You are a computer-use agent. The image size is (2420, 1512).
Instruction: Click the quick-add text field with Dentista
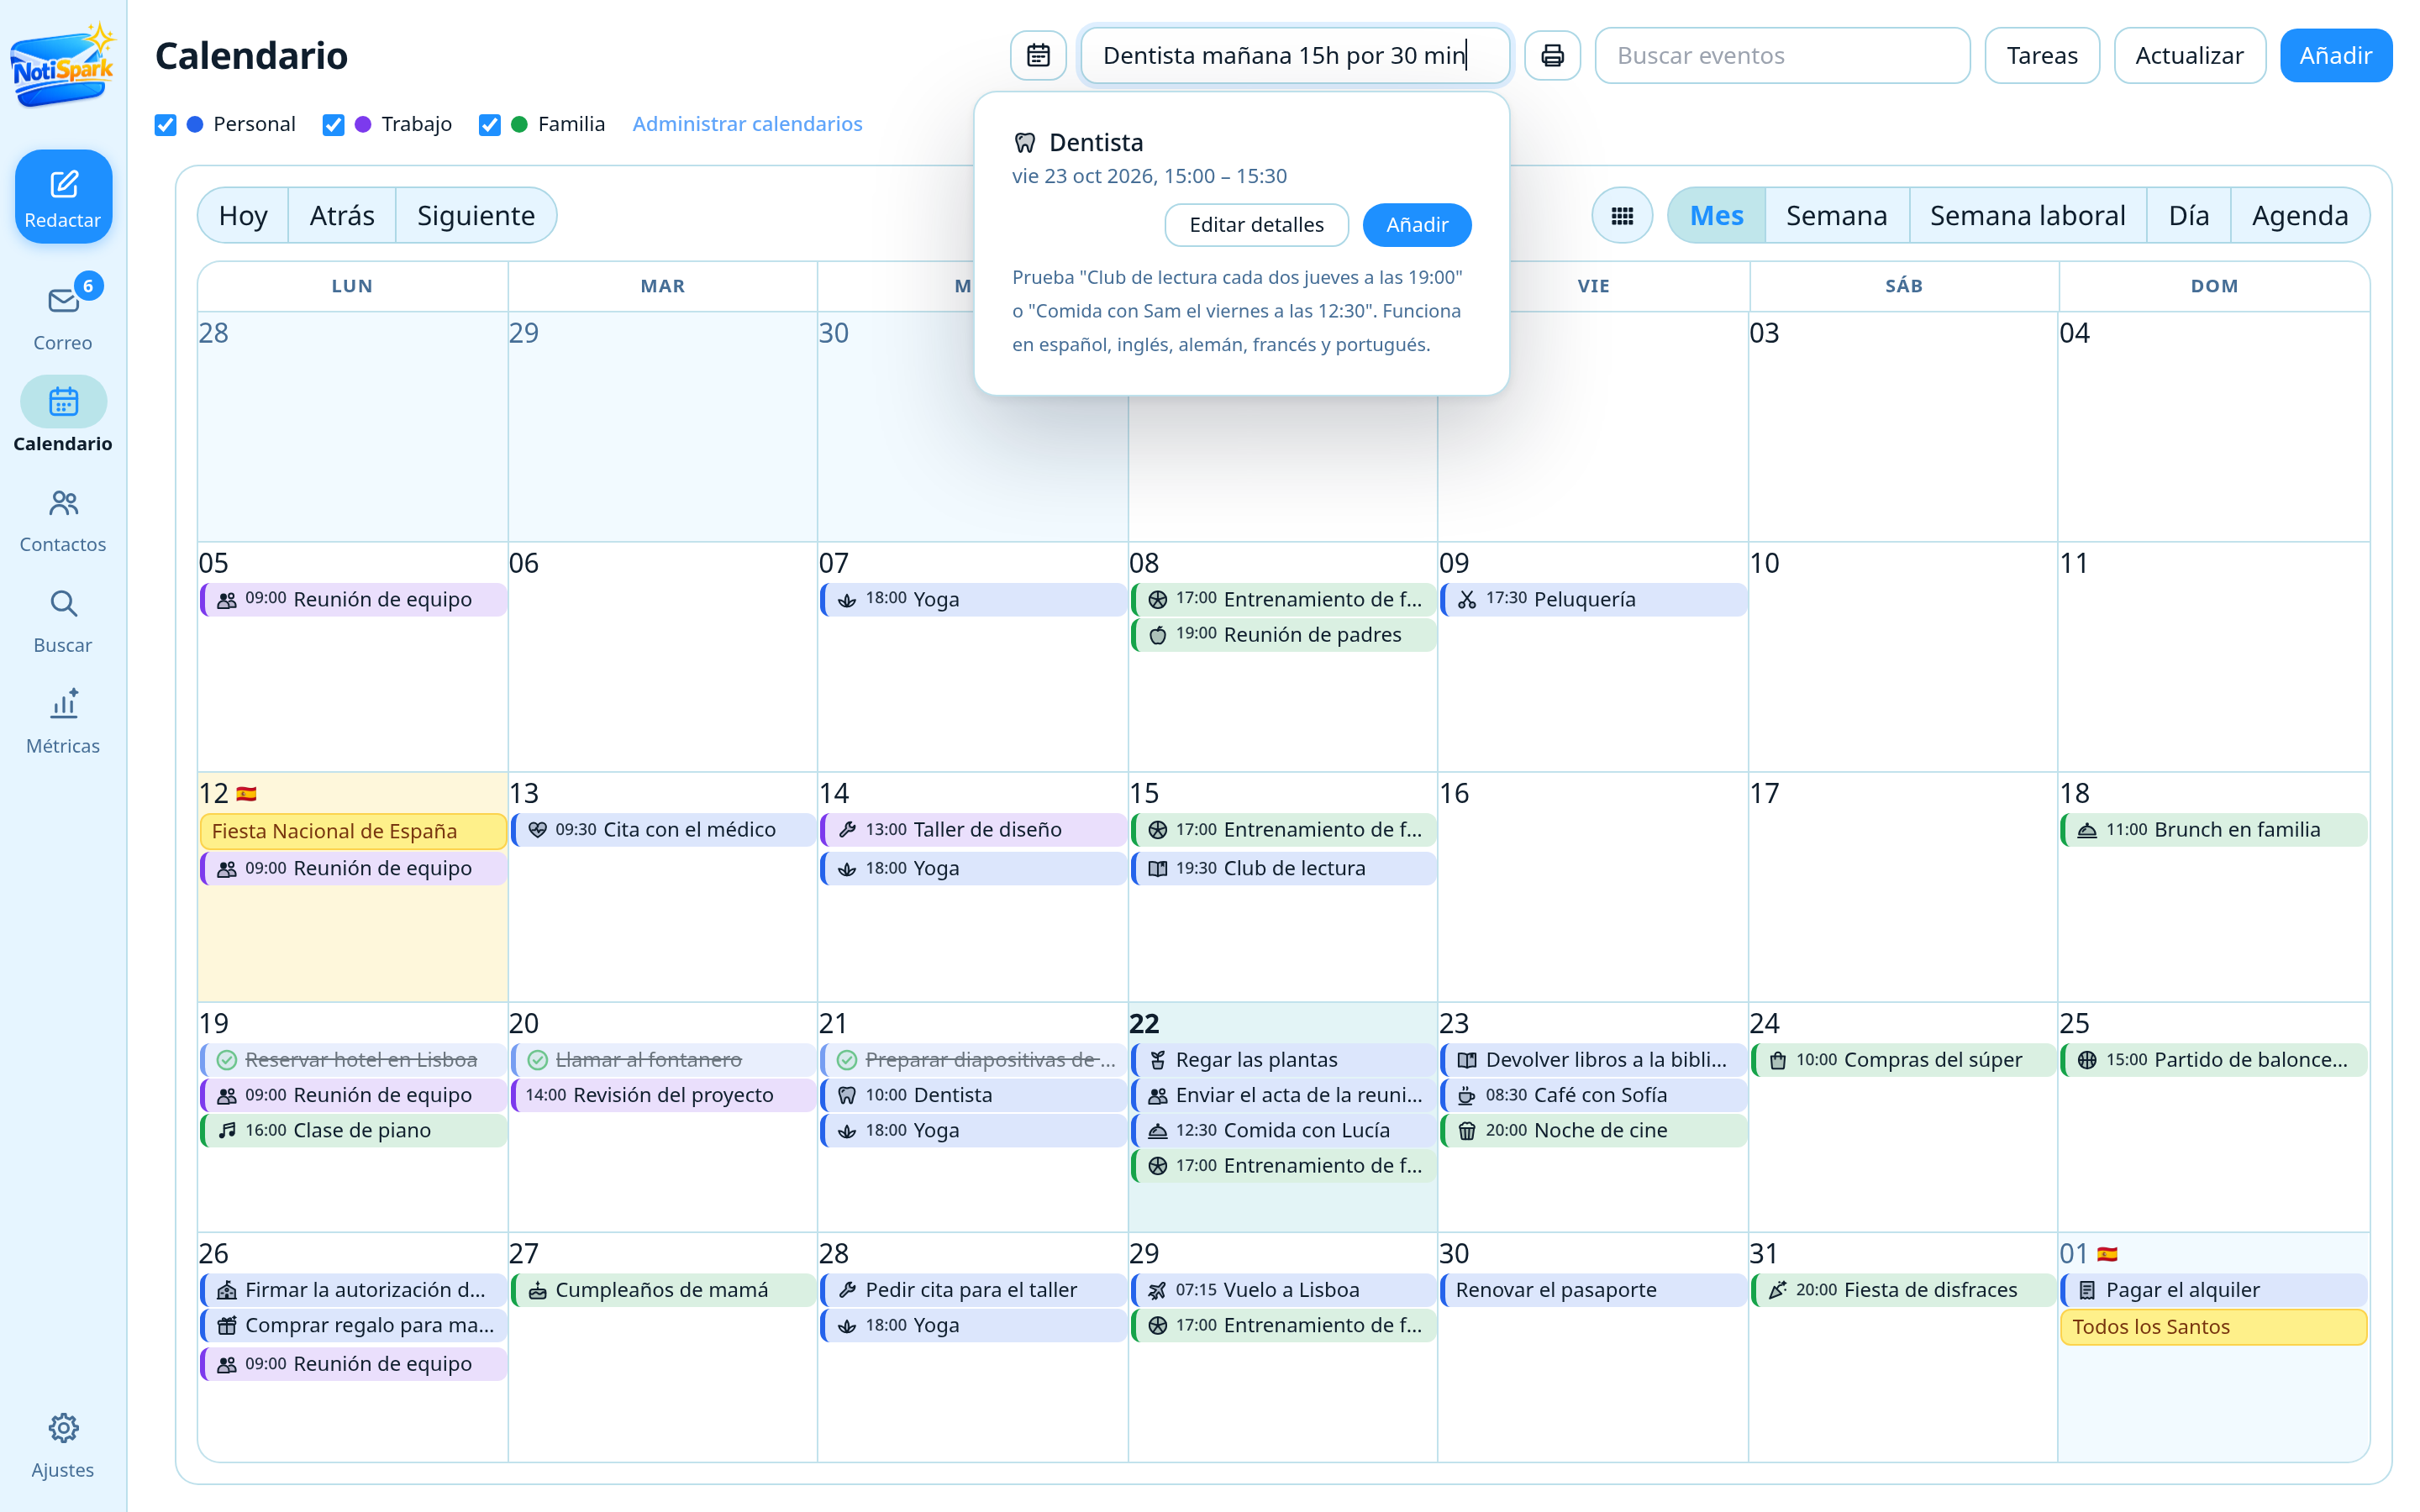(x=1295, y=55)
